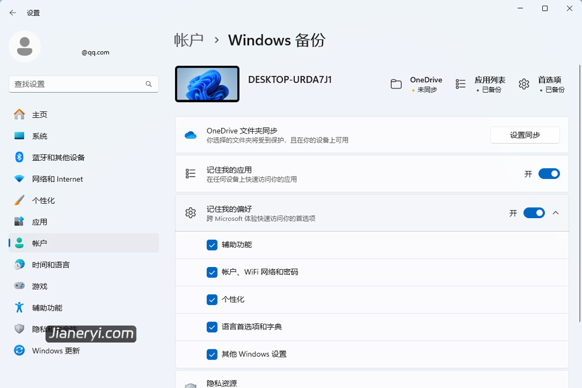Click the Windows 更新 refresh icon
This screenshot has width=582, height=388.
pos(19,350)
